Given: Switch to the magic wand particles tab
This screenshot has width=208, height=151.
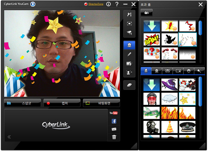Looking at the screenshot, I should pos(199,71).
